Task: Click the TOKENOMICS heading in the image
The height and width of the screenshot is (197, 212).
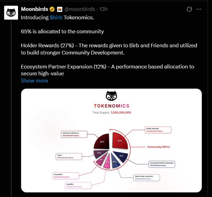Action: pos(111,106)
